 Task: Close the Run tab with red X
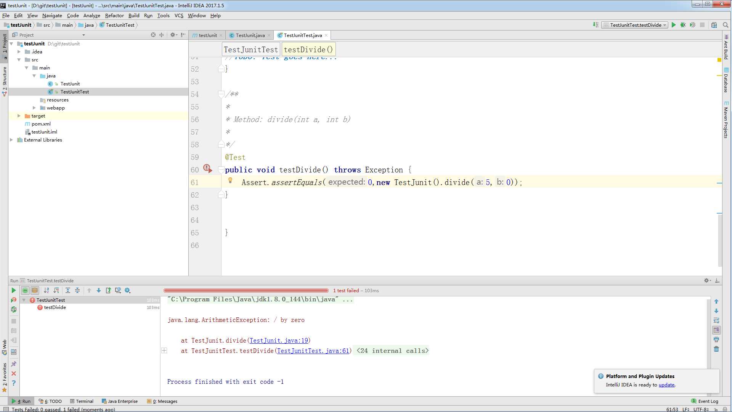click(14, 374)
